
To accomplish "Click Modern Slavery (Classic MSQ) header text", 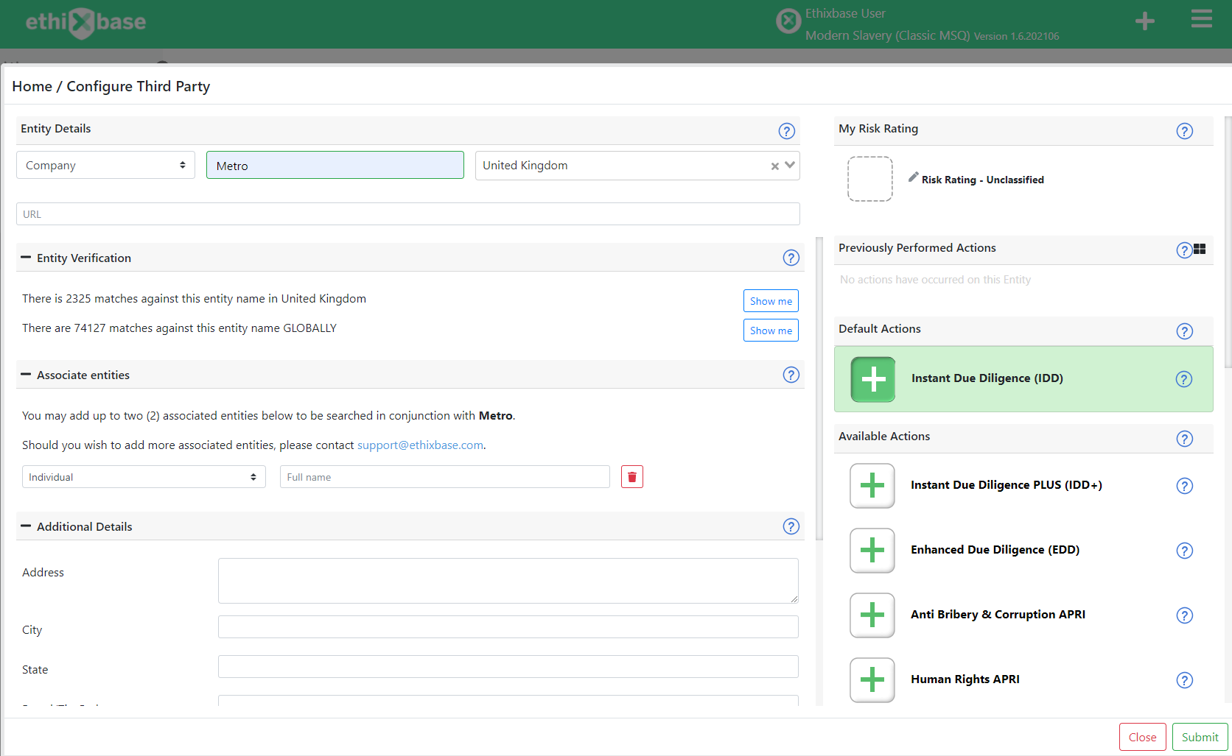I will tap(888, 35).
